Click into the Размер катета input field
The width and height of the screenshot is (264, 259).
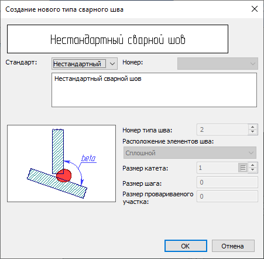218,168
